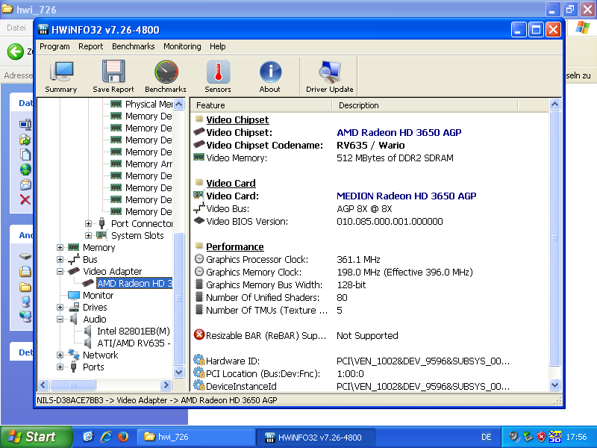The height and width of the screenshot is (448, 597).
Task: Click the Monitor icon in tree
Action: pos(73,295)
